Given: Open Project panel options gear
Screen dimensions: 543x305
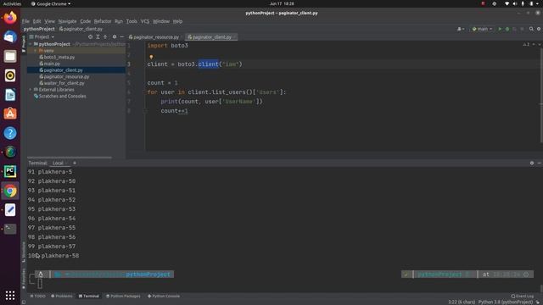Looking at the screenshot, I should [115, 36].
